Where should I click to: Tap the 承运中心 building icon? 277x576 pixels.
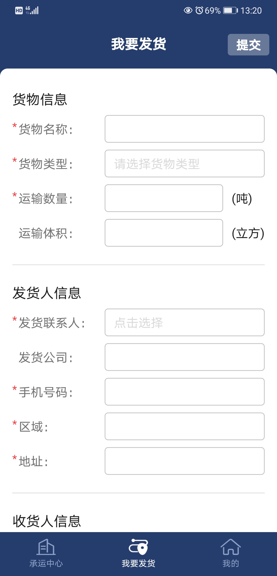click(46, 547)
